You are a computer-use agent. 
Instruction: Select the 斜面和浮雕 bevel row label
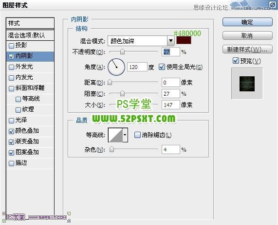[x=30, y=88]
